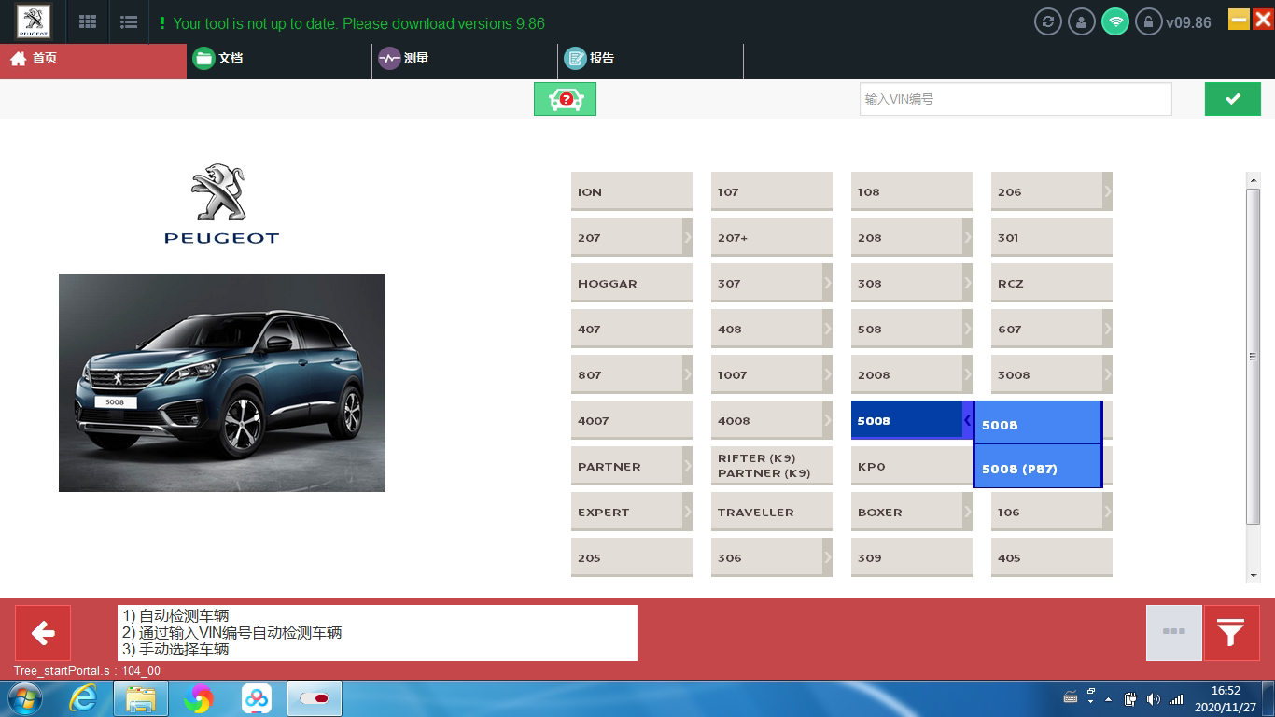Viewport: 1275px width, 717px height.
Task: Select the iON model
Action: [x=632, y=191]
